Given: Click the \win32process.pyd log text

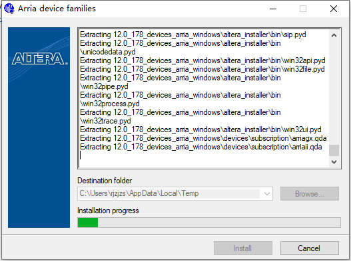Looking at the screenshot, I should 110,104.
